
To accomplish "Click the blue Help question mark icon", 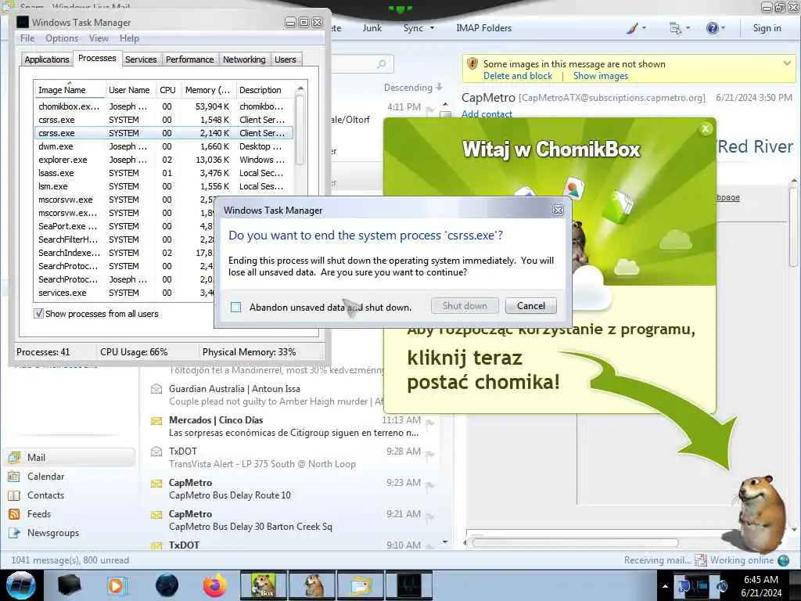I will 712,28.
